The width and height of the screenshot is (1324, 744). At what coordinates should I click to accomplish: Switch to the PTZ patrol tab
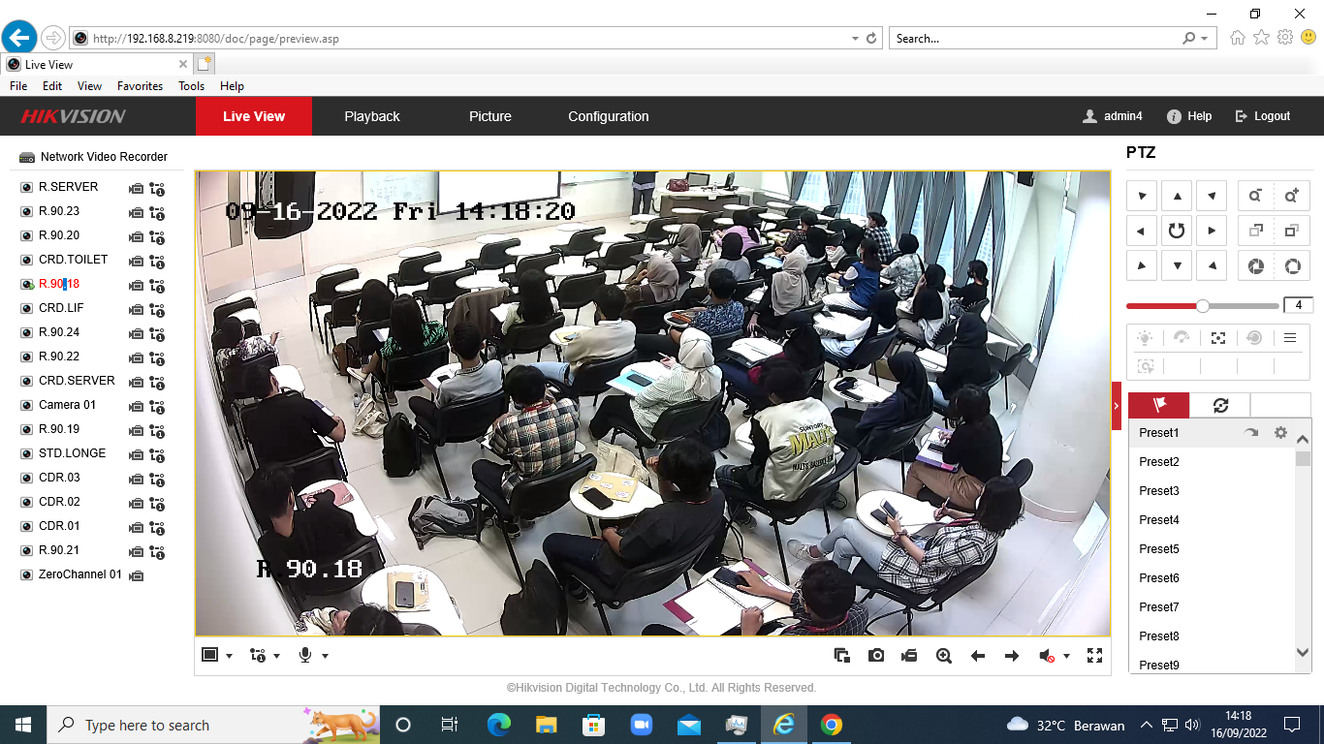coord(1219,405)
